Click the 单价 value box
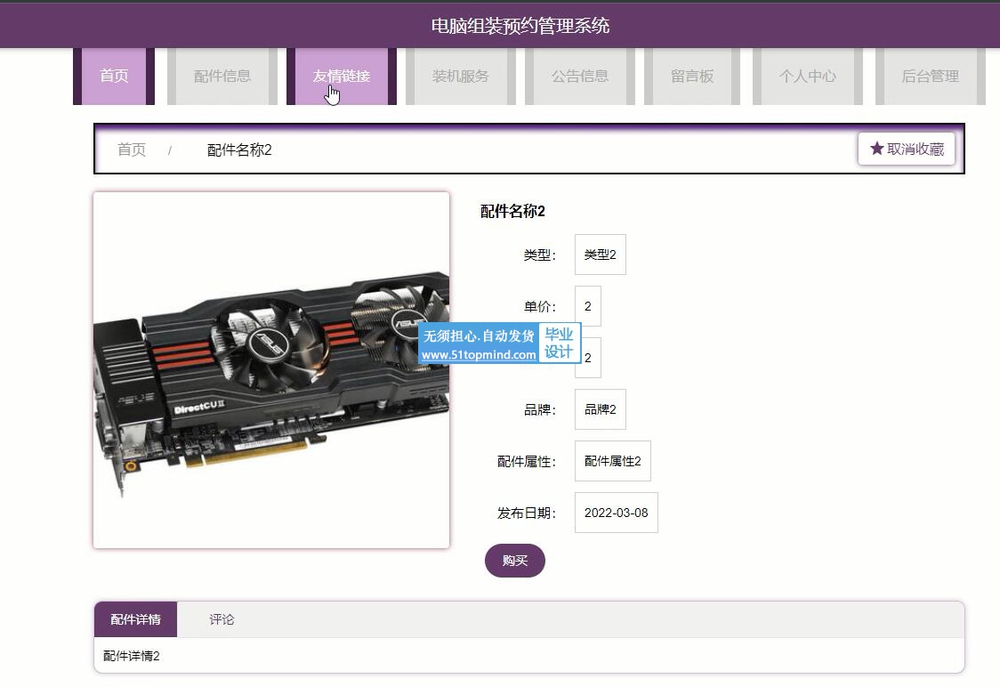Viewport: 1000px width, 687px height. tap(588, 306)
